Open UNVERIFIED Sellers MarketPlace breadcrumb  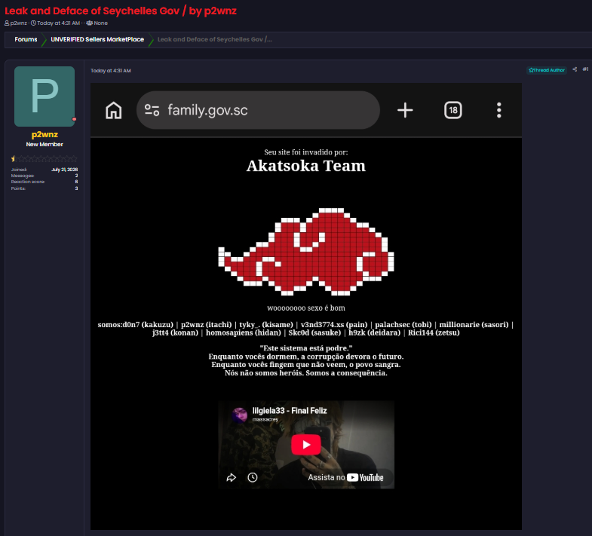pyautogui.click(x=97, y=39)
